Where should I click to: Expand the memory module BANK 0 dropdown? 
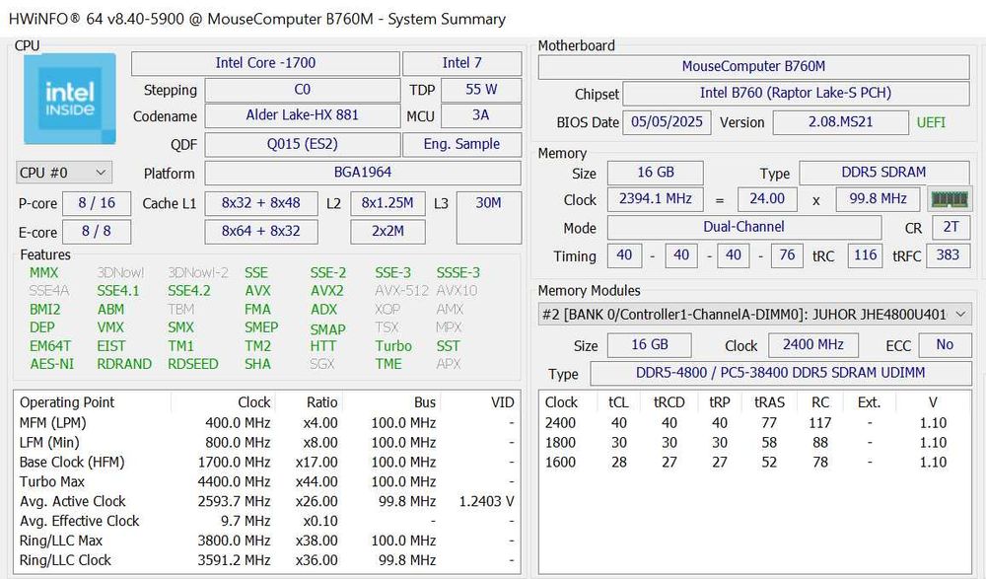pos(754,314)
